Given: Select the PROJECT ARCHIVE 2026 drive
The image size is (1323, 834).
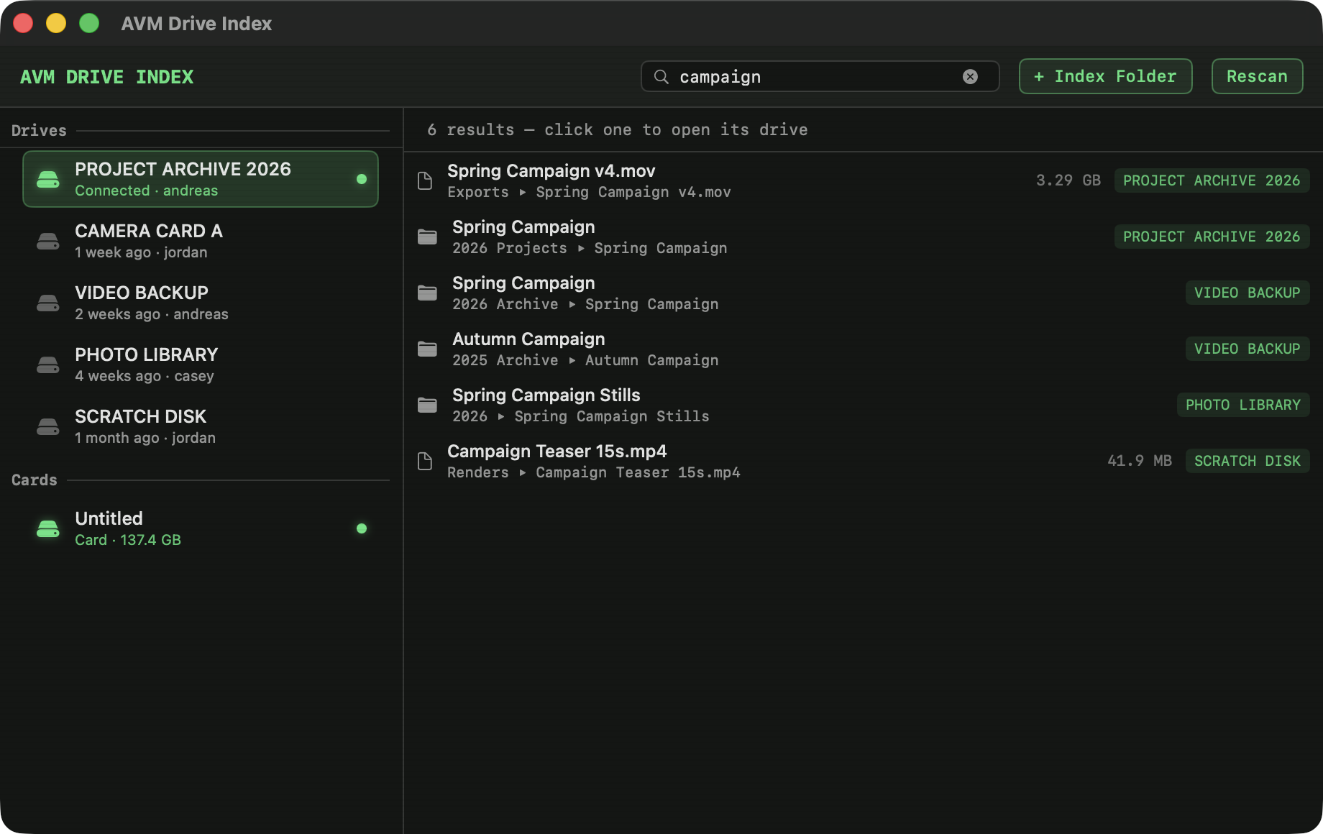Looking at the screenshot, I should click(x=201, y=179).
